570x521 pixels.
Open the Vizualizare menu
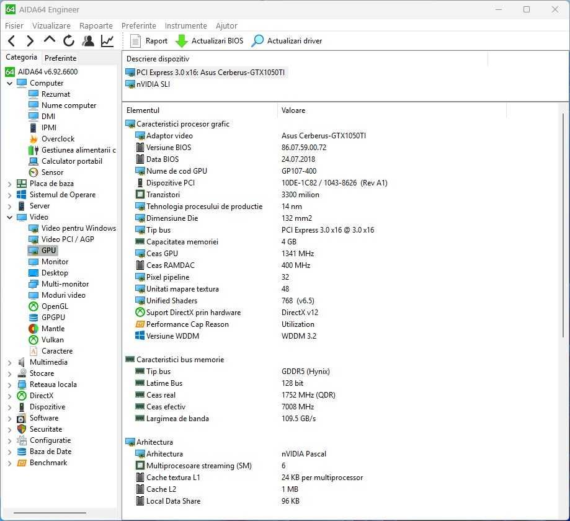[51, 26]
